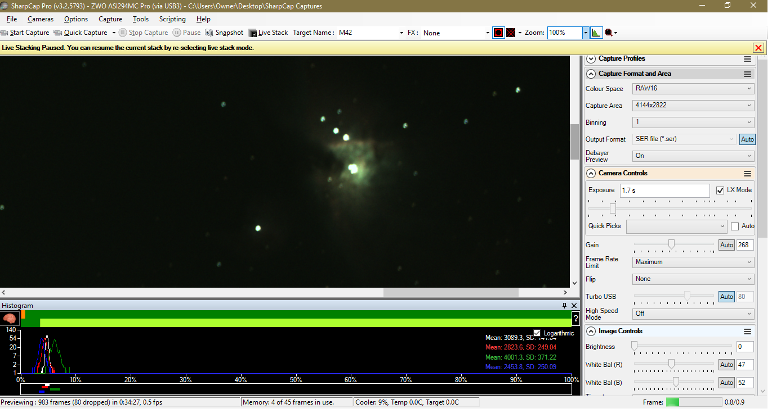
Task: Toggle the Gain Auto button
Action: tap(727, 245)
